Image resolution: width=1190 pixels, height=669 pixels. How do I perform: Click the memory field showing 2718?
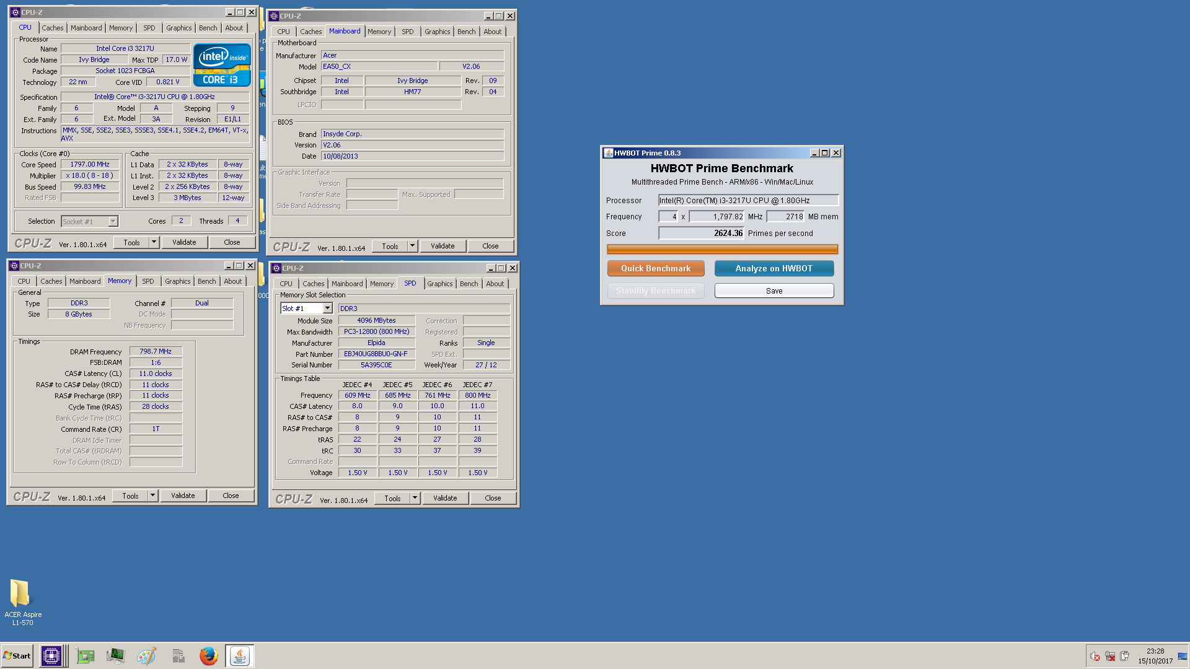pyautogui.click(x=785, y=216)
